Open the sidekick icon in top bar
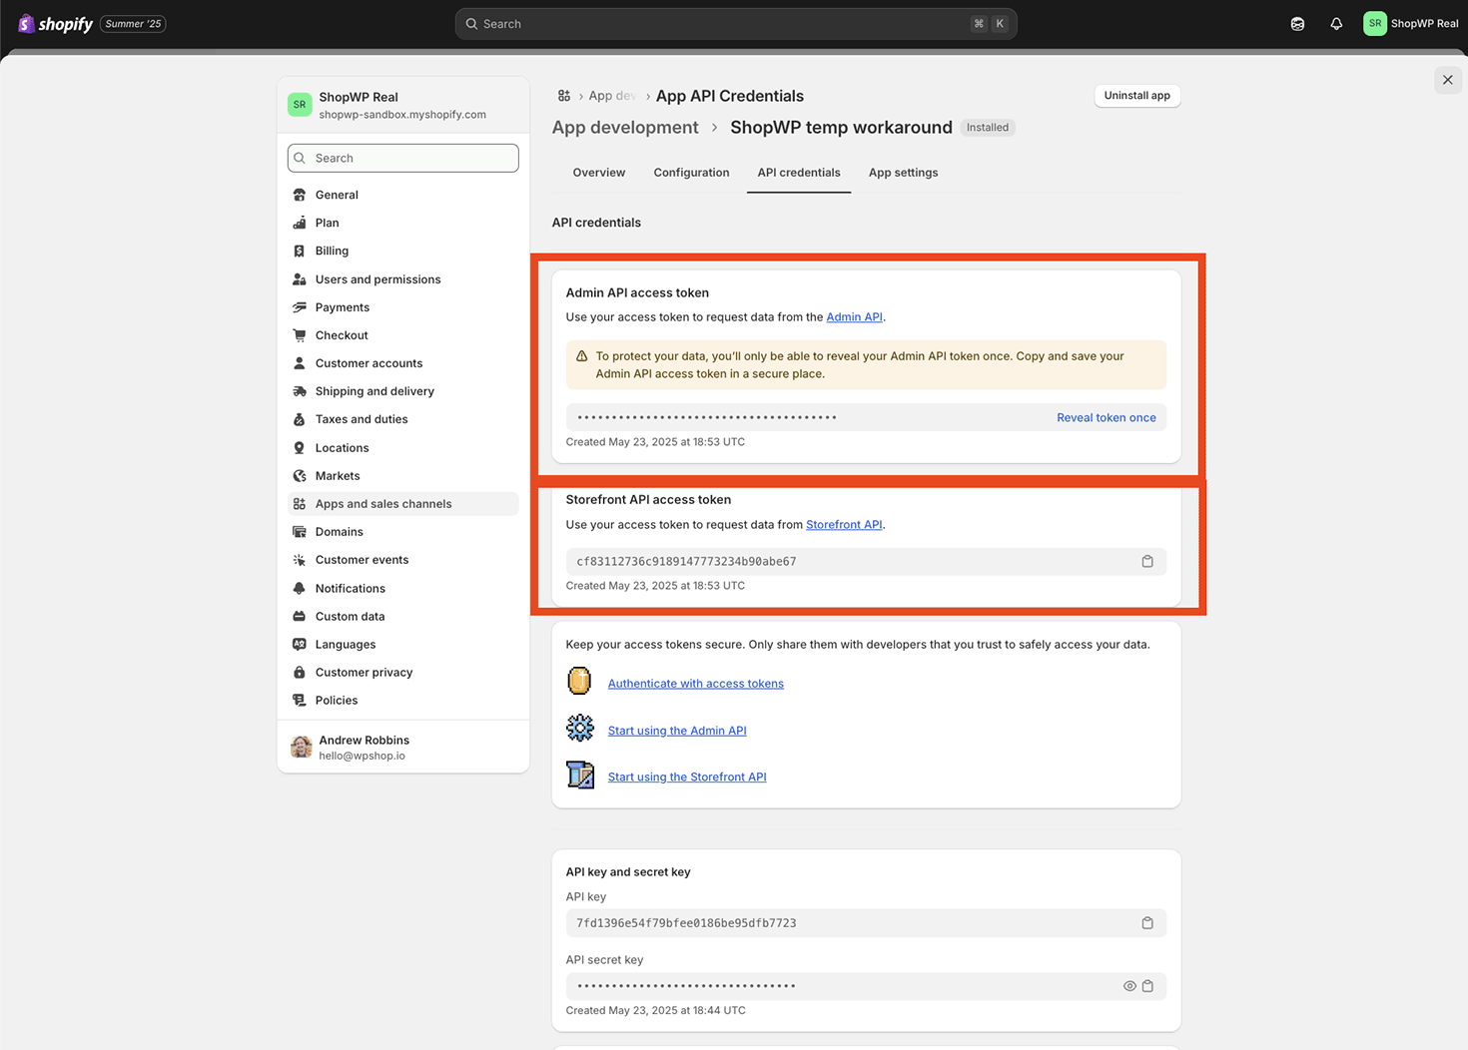This screenshot has height=1050, width=1468. pos(1297,24)
